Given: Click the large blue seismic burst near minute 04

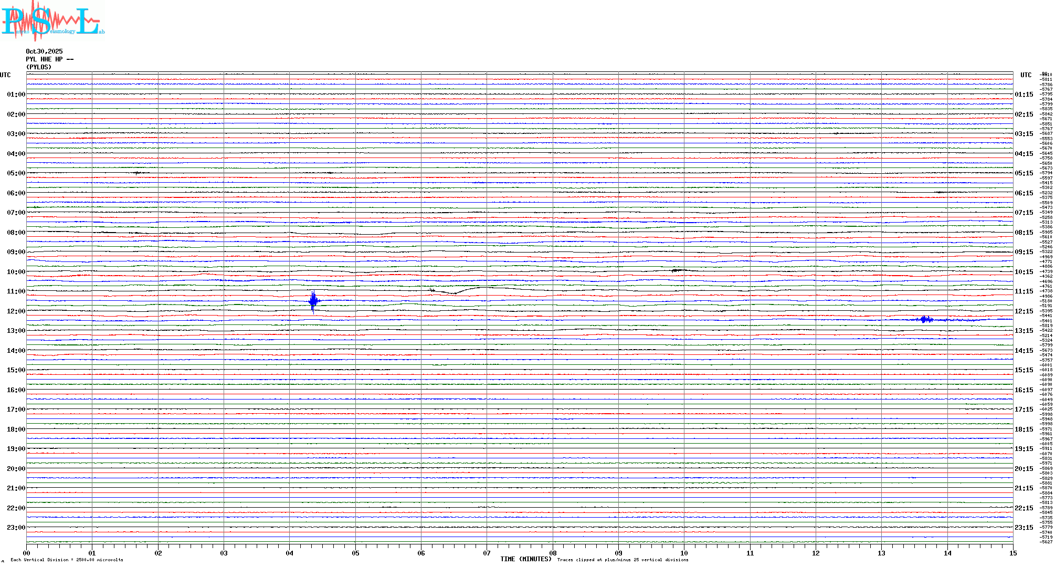Looking at the screenshot, I should click(x=313, y=301).
